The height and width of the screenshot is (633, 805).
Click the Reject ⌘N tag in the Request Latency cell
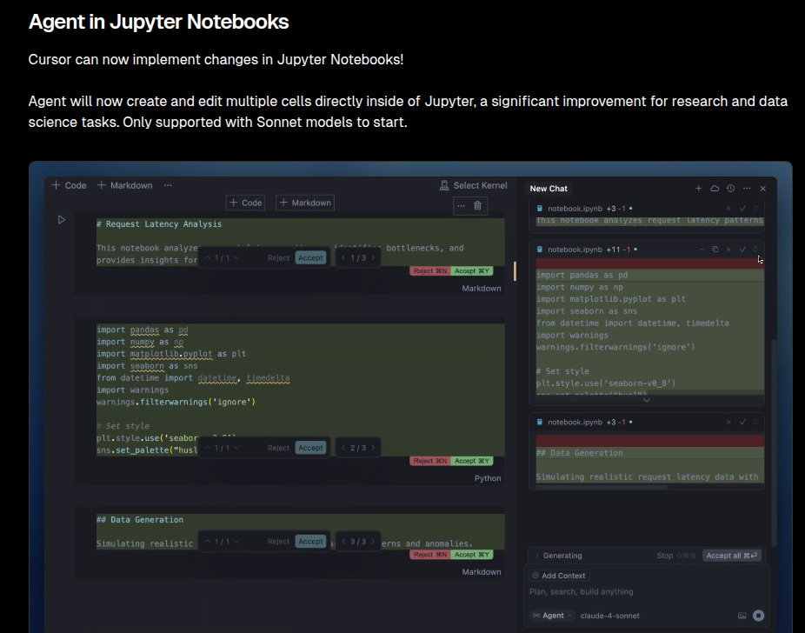point(430,271)
